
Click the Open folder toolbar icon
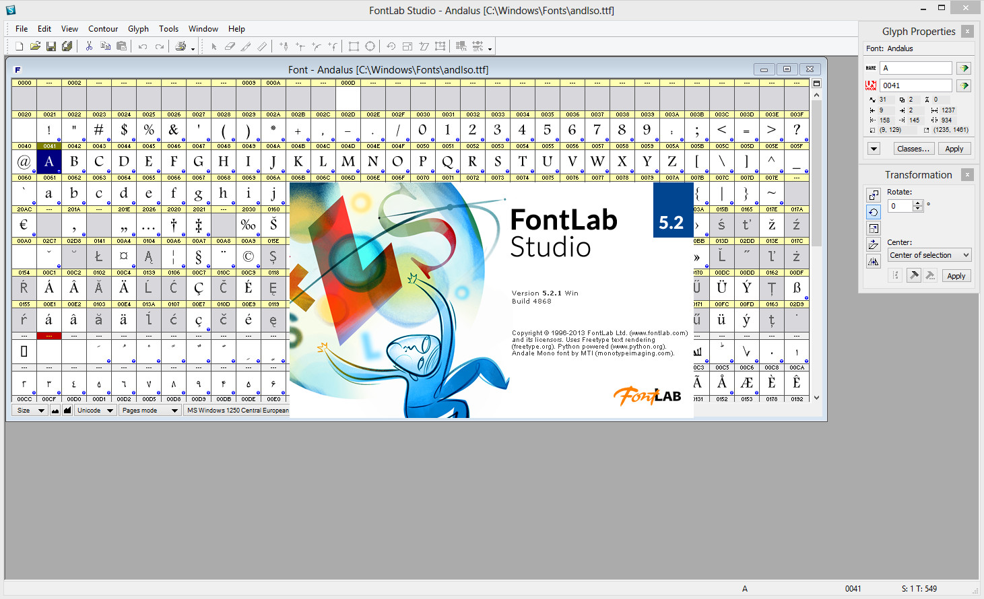click(35, 46)
